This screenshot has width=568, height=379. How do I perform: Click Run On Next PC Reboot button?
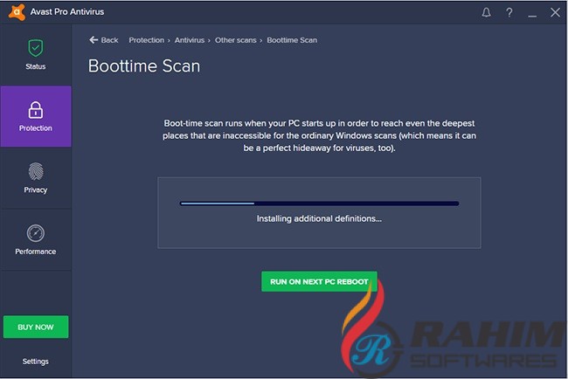[319, 281]
